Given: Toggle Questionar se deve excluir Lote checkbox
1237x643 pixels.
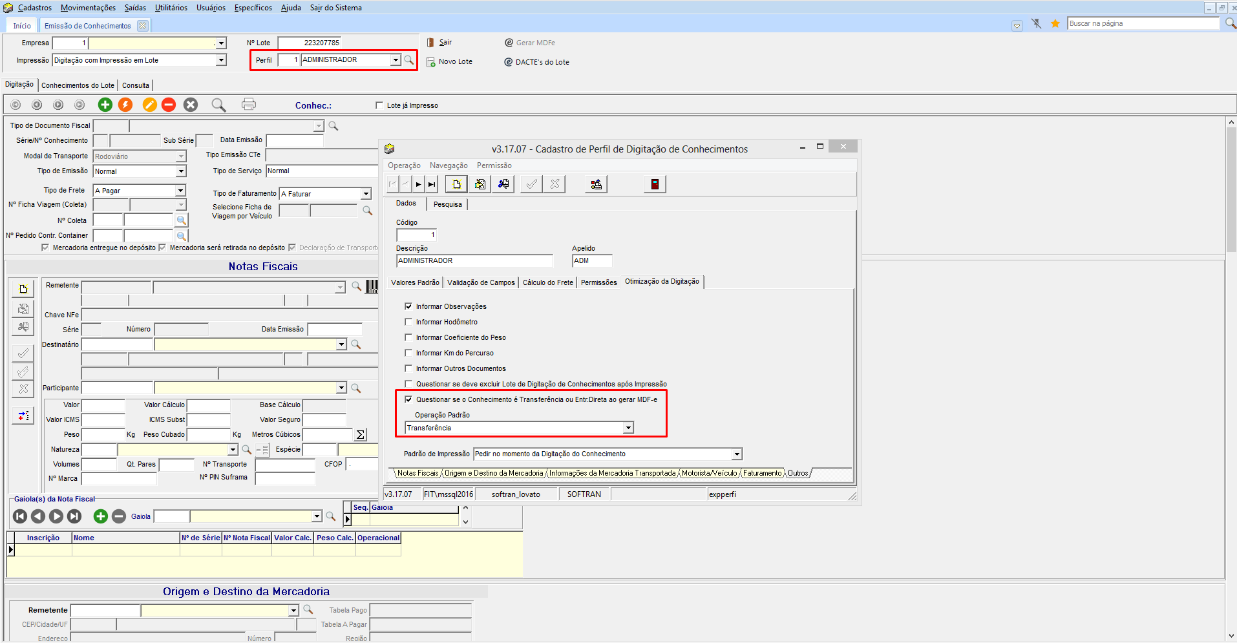Looking at the screenshot, I should [x=408, y=384].
